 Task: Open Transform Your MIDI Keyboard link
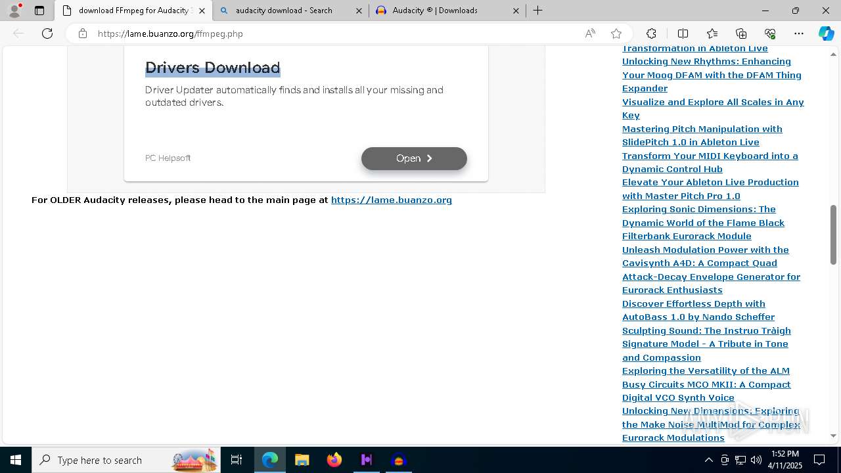pos(710,162)
